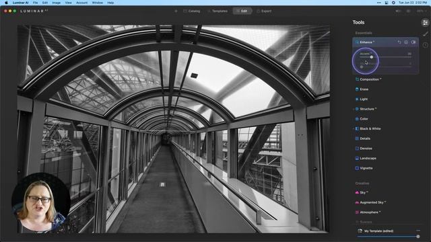Click the Composition tool icon
431x242 pixels.
[357, 79]
